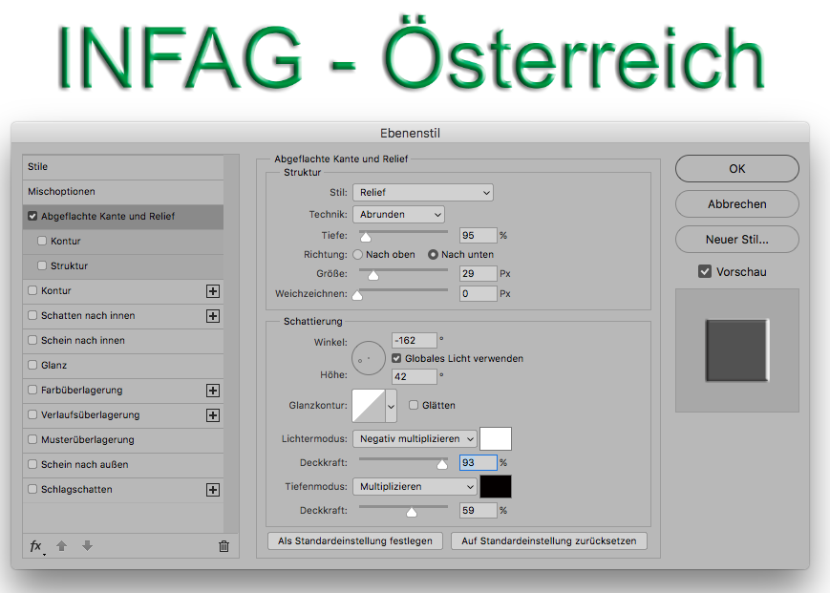Image resolution: width=830 pixels, height=593 pixels.
Task: Click the Lichtermodus Deckkraft slider handle
Action: coord(442,464)
